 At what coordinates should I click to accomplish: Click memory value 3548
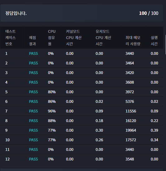pos(130,159)
